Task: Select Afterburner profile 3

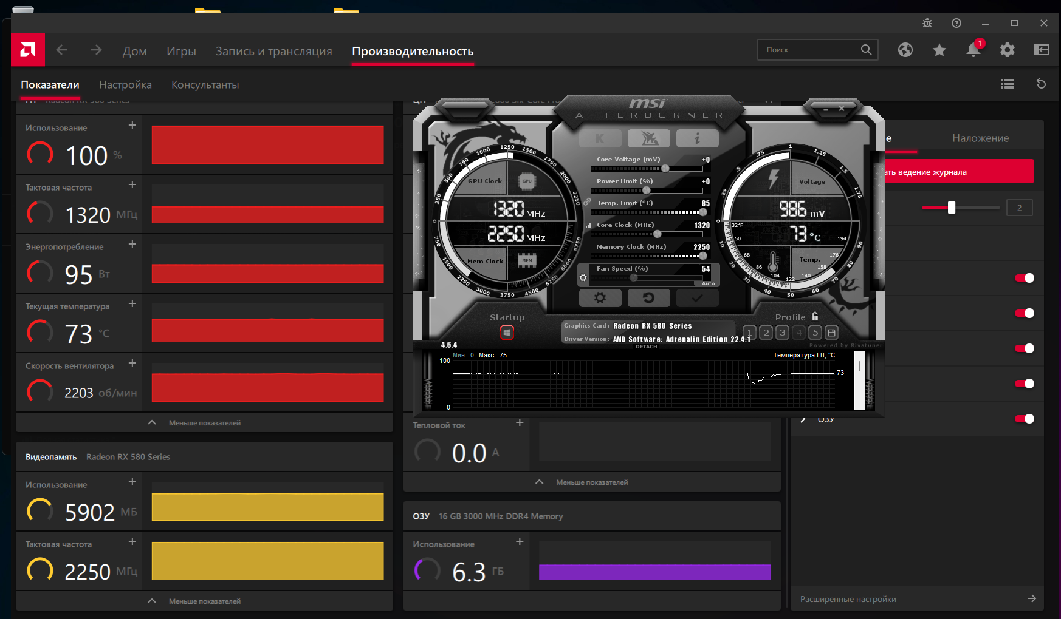Action: tap(783, 333)
